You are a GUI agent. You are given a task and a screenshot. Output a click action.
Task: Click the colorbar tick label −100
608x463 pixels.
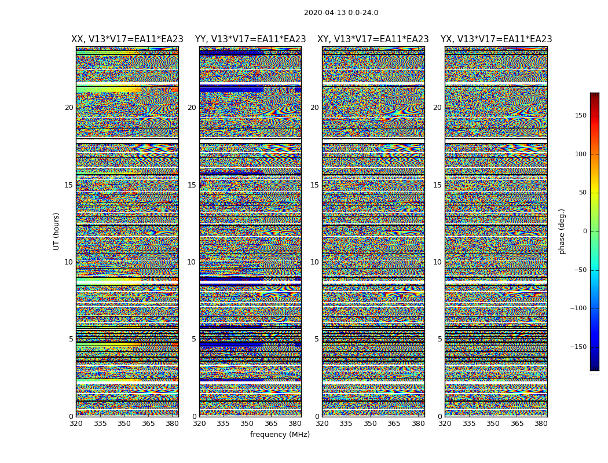[x=578, y=308]
